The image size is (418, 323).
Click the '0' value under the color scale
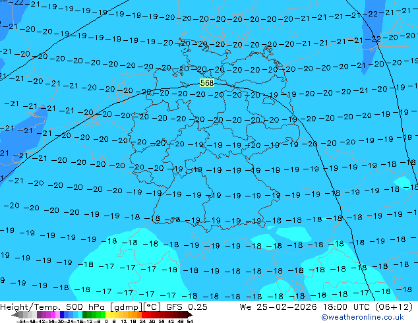tap(106, 321)
